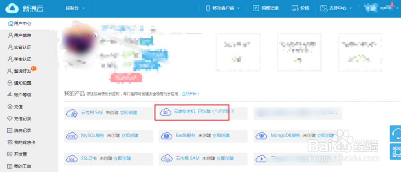The width and height of the screenshot is (401, 172).
Task: Click the SSL cloud icon
Action: click(72, 159)
